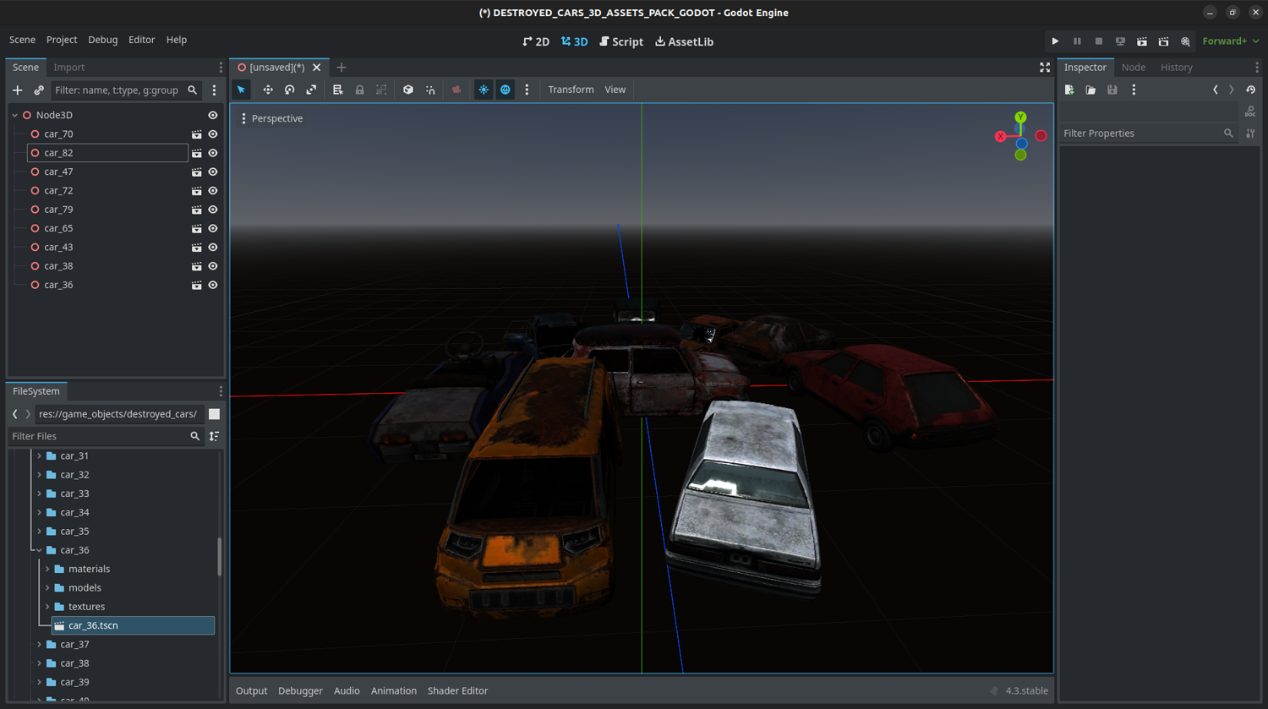Open the AssetLib workspace

click(685, 41)
